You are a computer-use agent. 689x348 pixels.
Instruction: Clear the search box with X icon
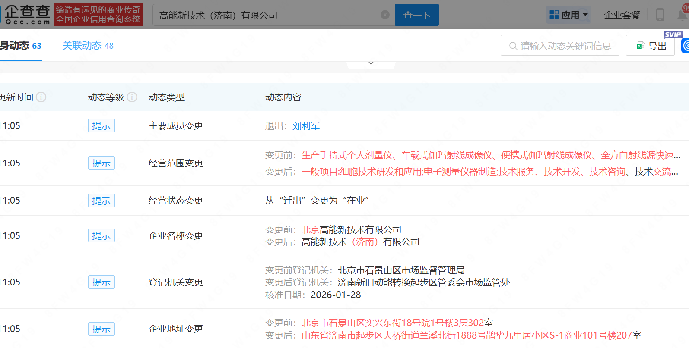[x=385, y=15]
